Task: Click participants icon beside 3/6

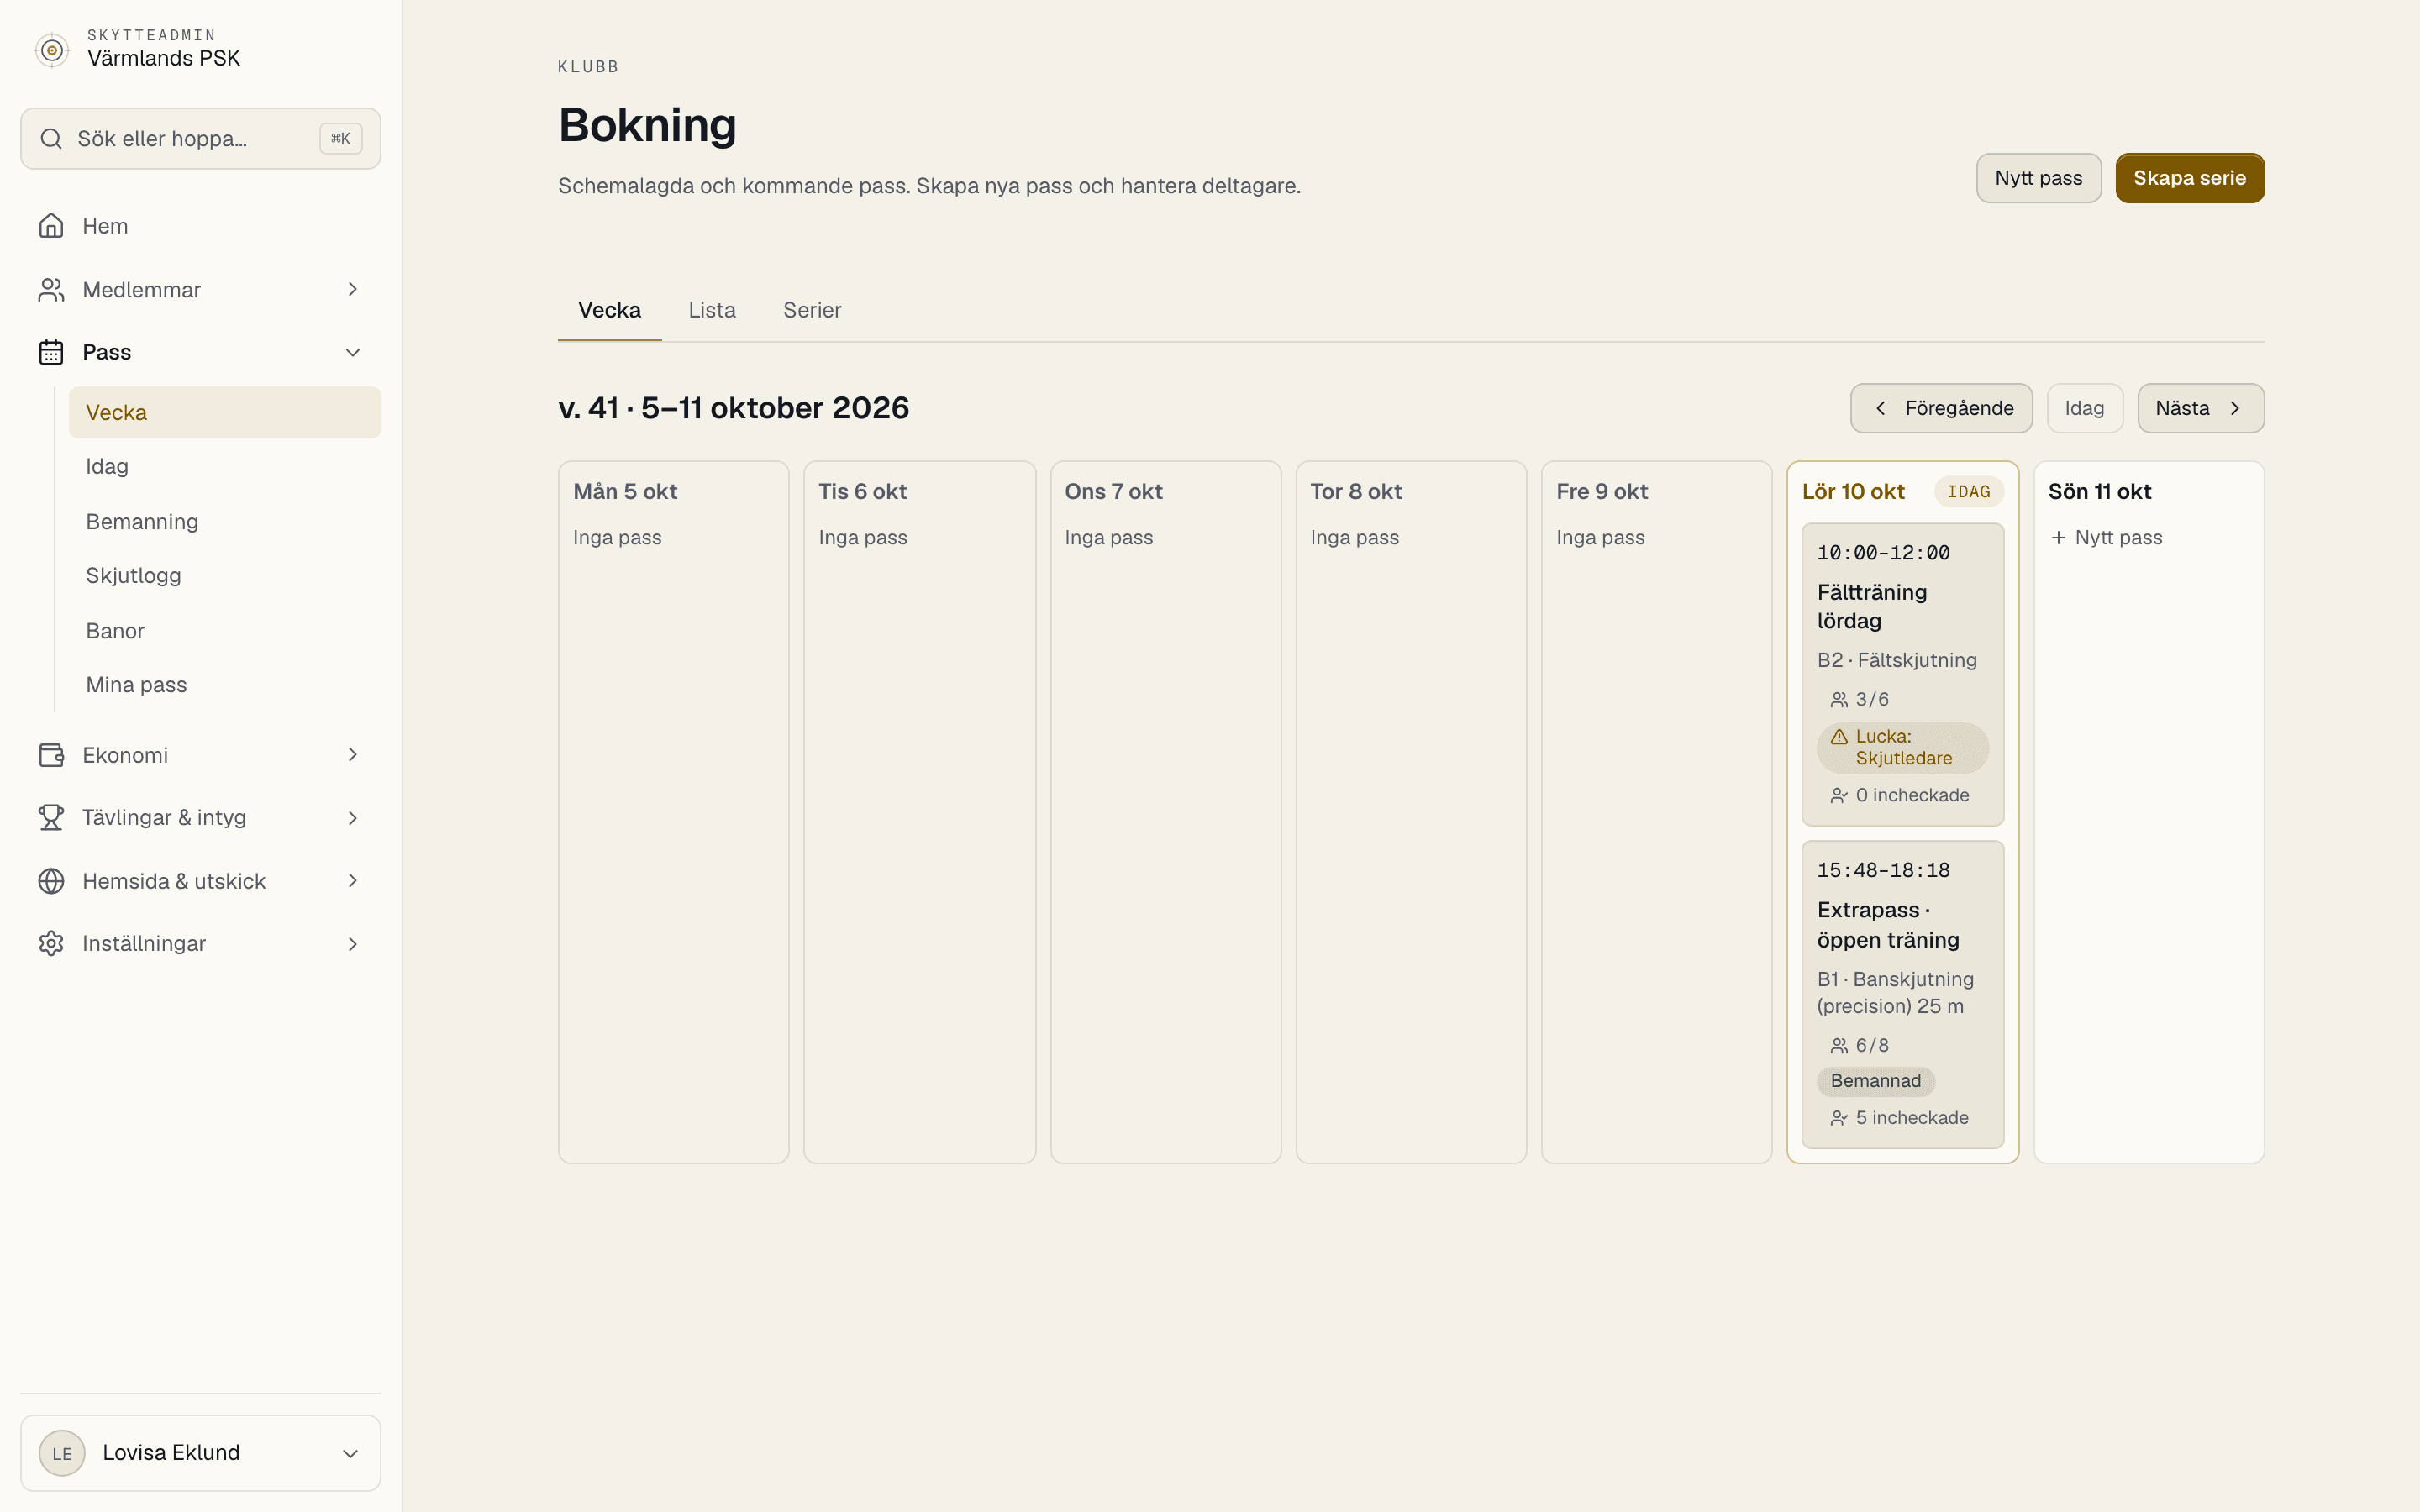Action: pos(1839,700)
